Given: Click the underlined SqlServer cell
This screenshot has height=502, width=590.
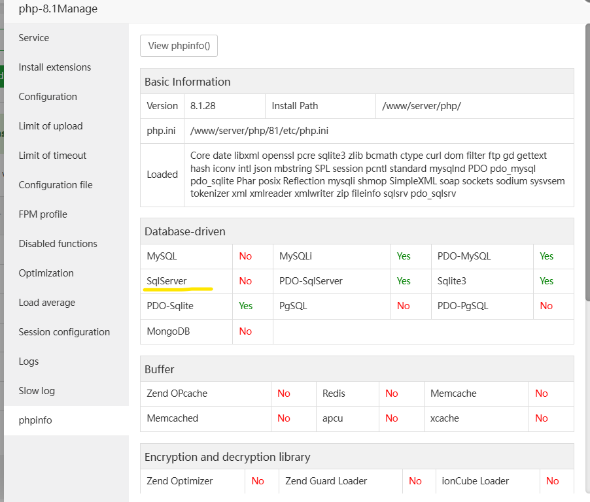Looking at the screenshot, I should [167, 281].
